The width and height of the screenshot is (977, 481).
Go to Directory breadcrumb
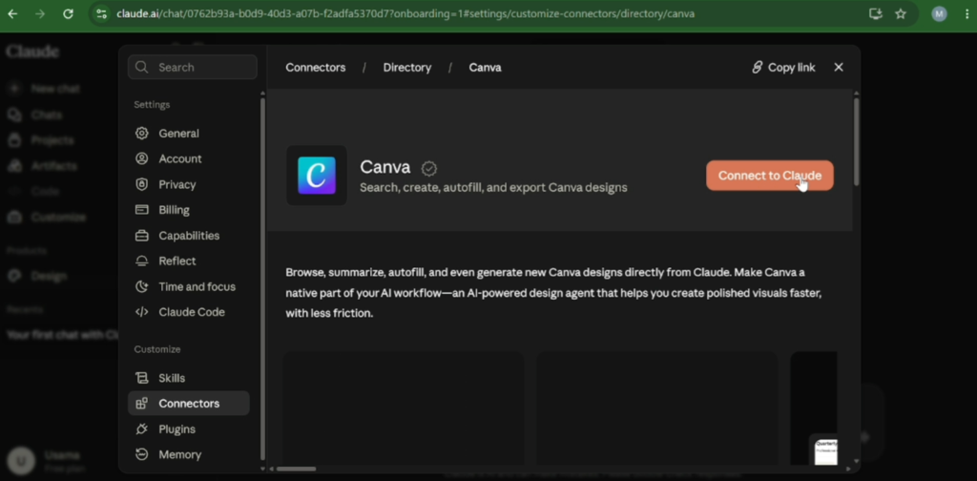406,68
